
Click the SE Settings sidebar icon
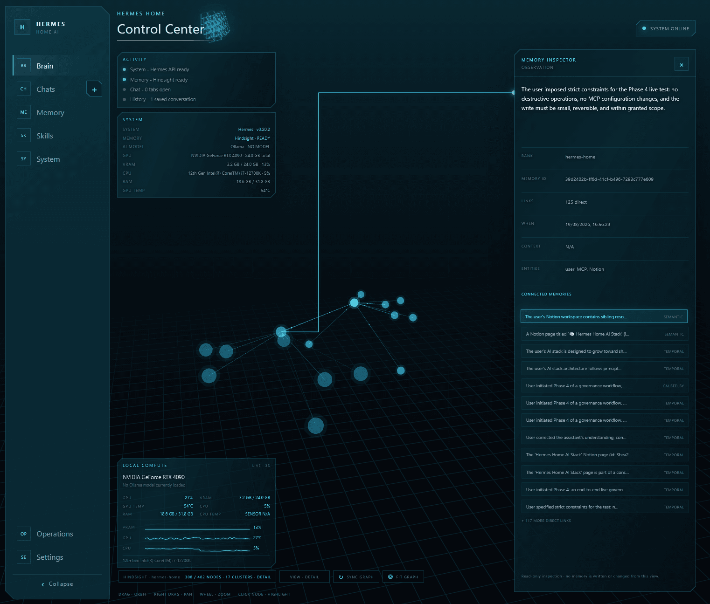coord(24,557)
